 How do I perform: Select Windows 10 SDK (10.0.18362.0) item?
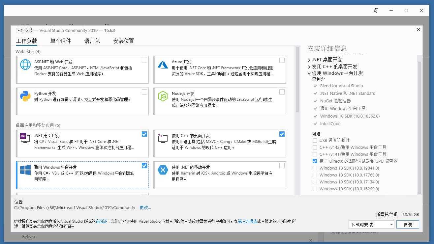[350, 116]
